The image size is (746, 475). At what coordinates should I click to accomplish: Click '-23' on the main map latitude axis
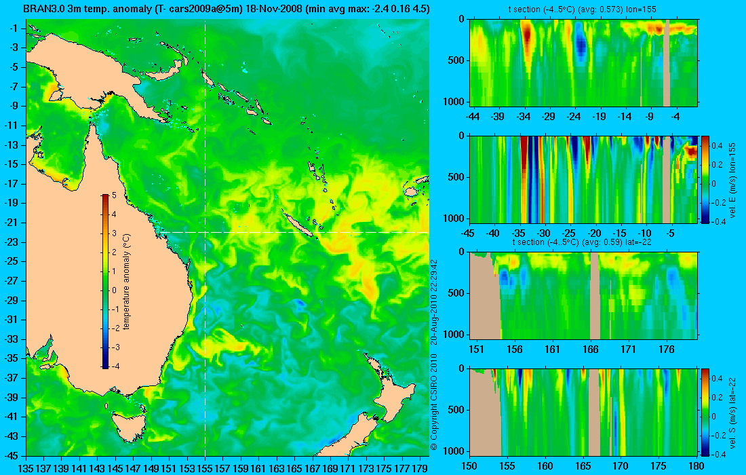click(x=12, y=242)
